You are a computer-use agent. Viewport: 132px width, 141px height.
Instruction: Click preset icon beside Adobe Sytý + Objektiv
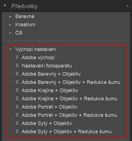tap(17, 123)
